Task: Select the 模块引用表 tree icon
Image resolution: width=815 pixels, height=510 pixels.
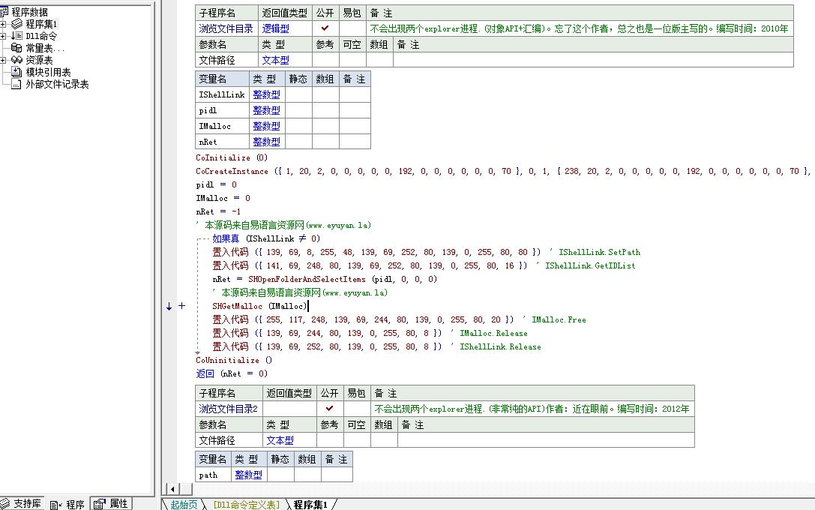Action: [16, 72]
